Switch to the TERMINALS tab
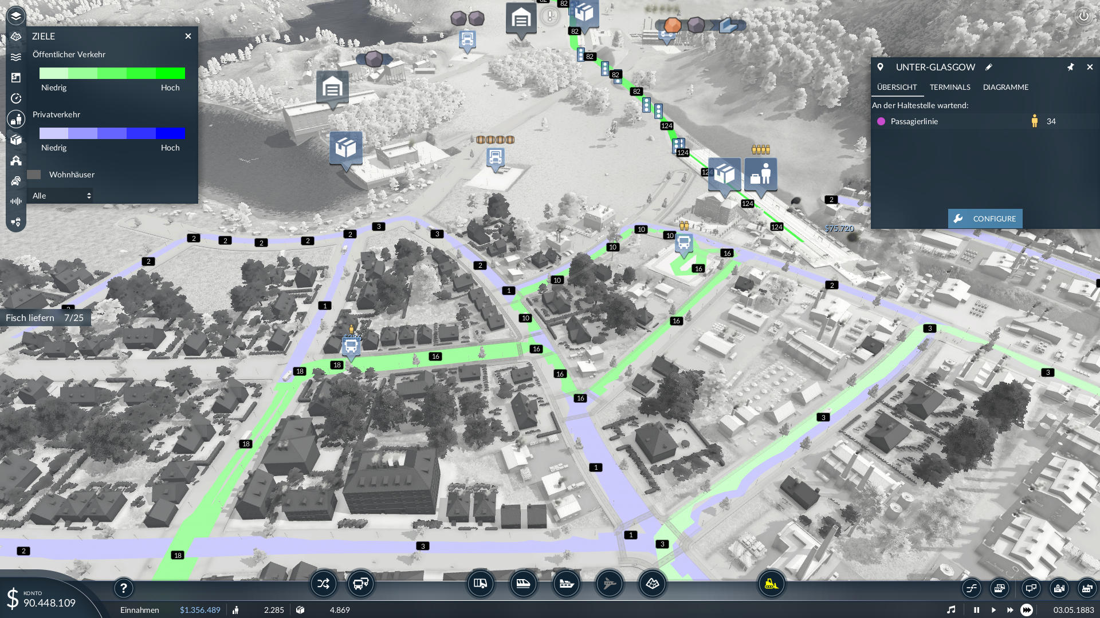 tap(949, 87)
